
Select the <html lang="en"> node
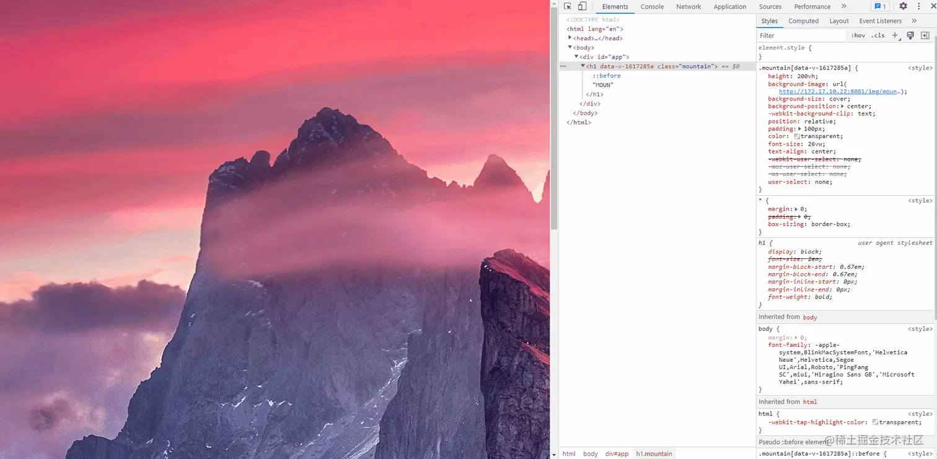click(595, 29)
